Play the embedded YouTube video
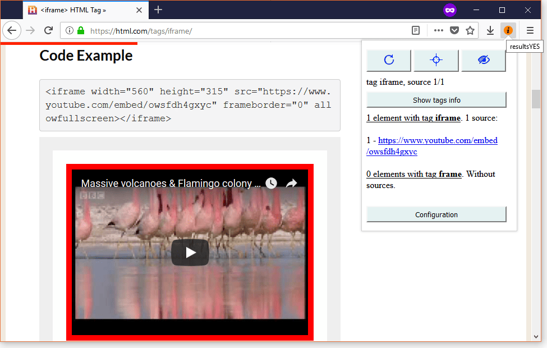This screenshot has height=348, width=547. coord(190,253)
